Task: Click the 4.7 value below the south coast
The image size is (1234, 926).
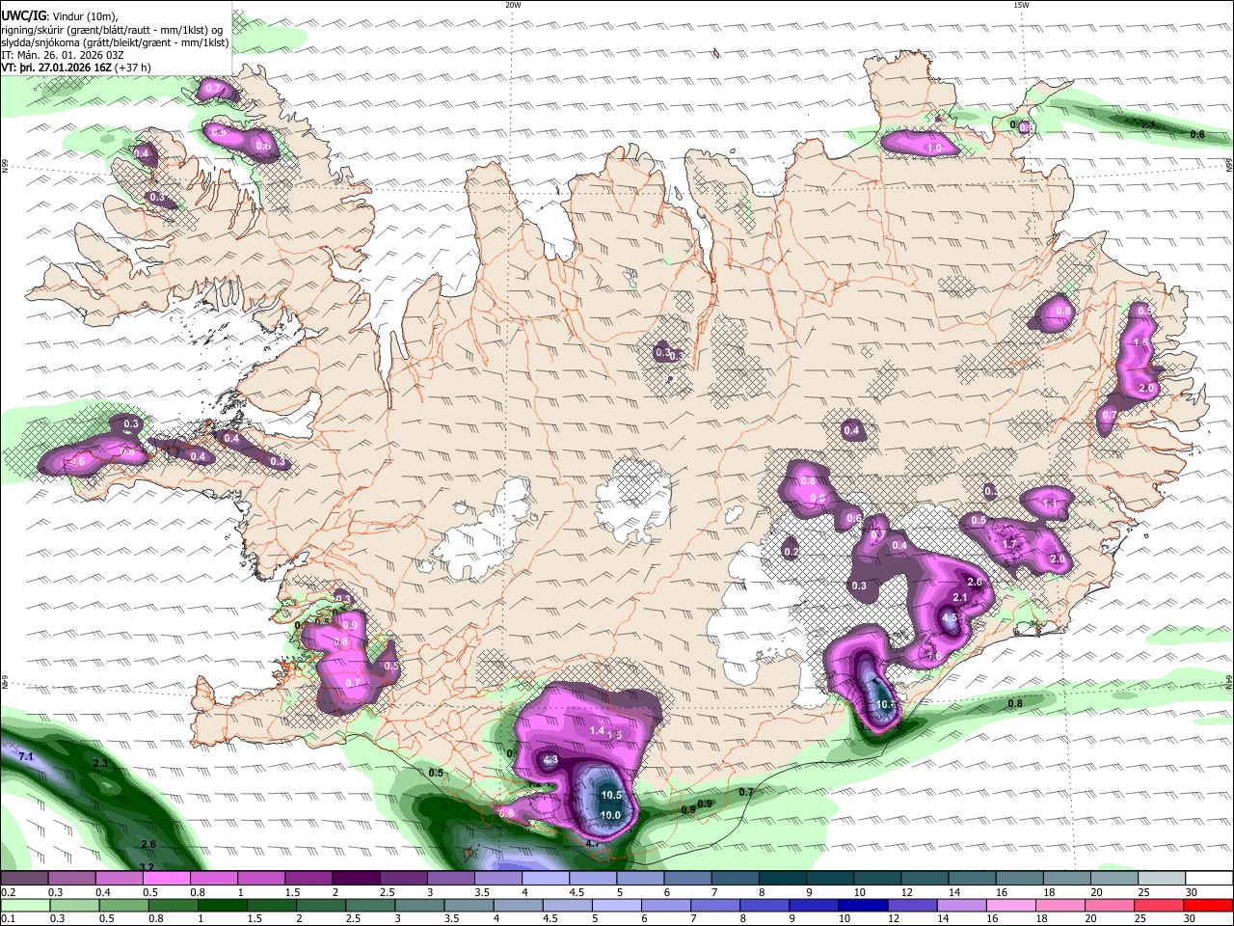Action: tap(593, 842)
